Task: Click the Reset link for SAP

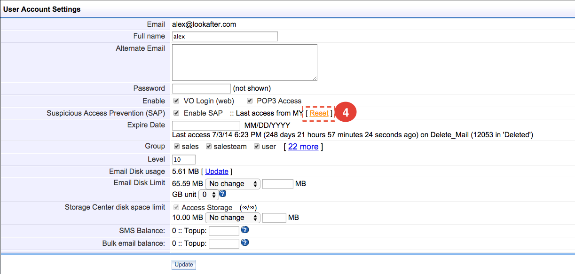Action: click(x=319, y=113)
